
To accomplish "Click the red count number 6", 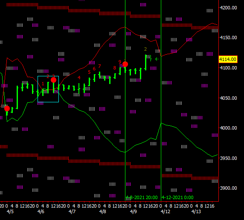I will 94,69.
